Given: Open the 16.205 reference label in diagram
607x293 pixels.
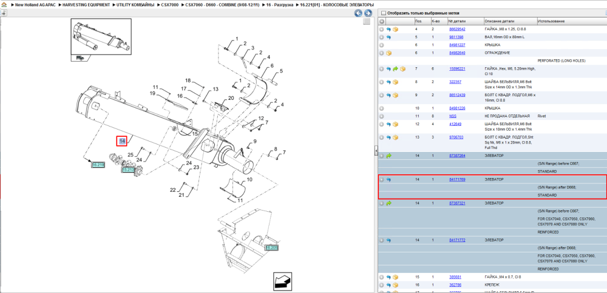Looking at the screenshot, I should (272, 248).
